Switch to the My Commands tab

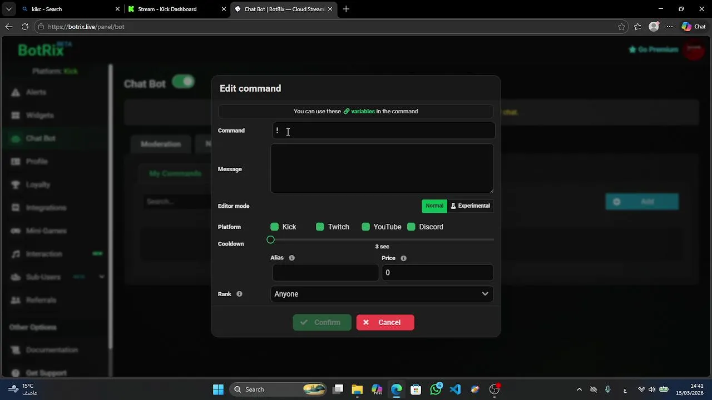coord(175,173)
